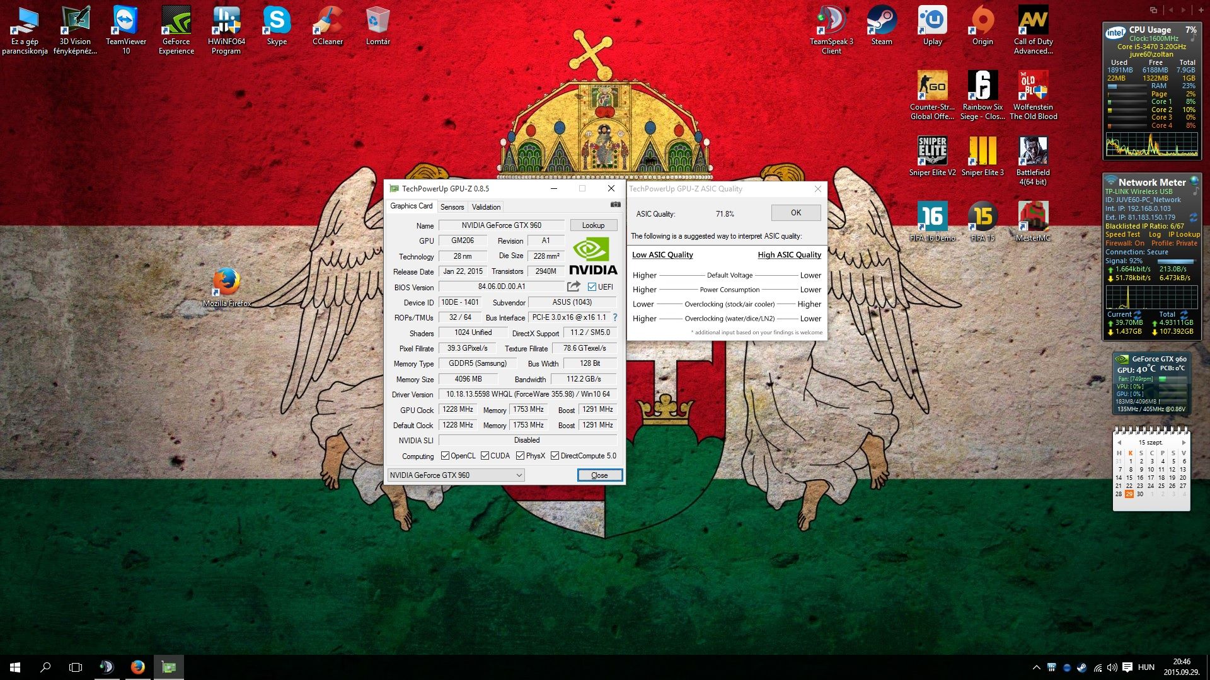Image resolution: width=1210 pixels, height=680 pixels.
Task: Launch Call of Duty Advanced Warfare icon
Action: [1033, 30]
